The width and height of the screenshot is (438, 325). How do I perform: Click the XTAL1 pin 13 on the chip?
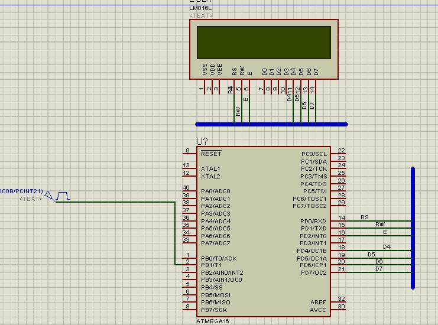(x=189, y=169)
